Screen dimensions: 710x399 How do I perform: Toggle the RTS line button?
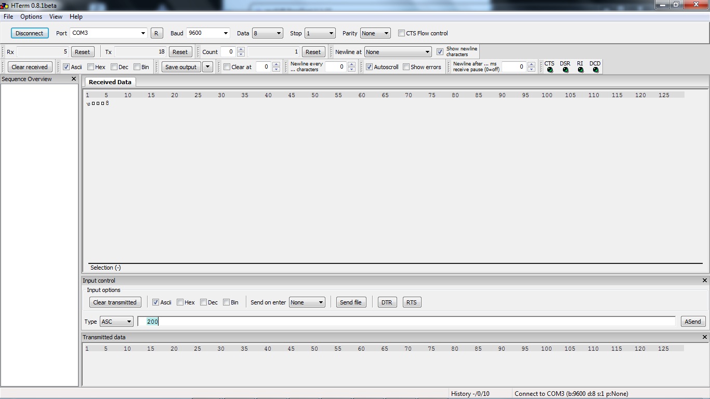[412, 302]
